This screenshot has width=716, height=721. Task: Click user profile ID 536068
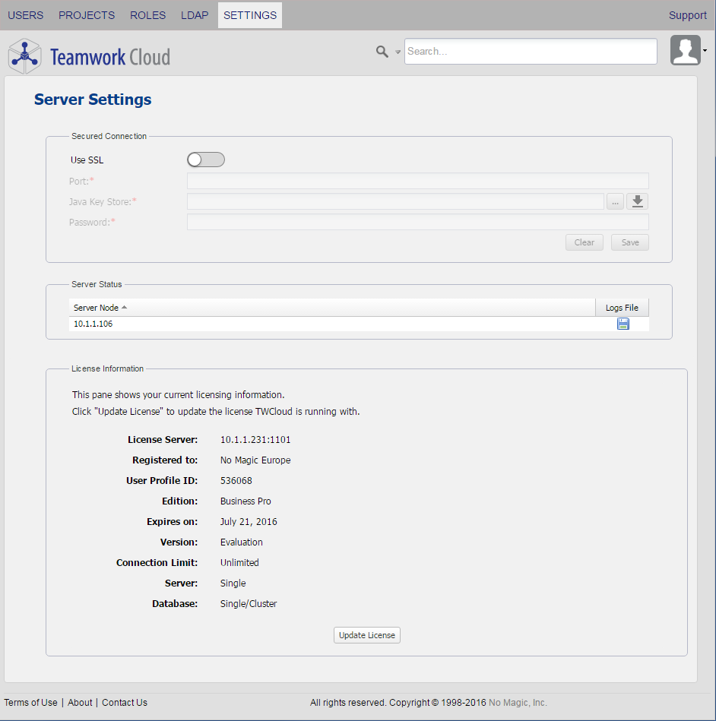[x=236, y=480]
